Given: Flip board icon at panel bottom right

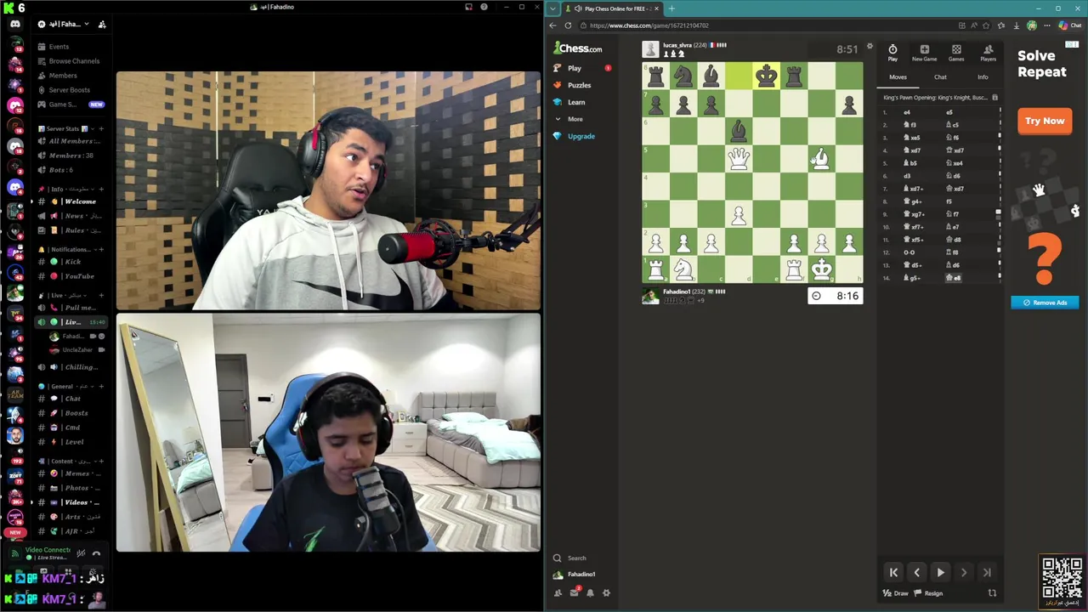Looking at the screenshot, I should [x=992, y=593].
